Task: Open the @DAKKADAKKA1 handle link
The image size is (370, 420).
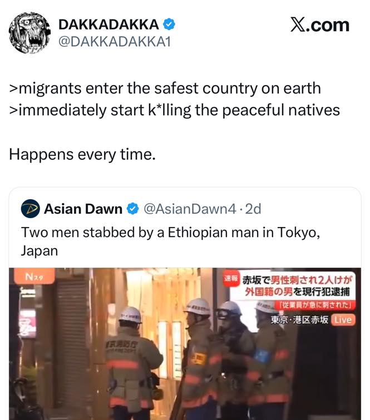Action: [x=115, y=42]
